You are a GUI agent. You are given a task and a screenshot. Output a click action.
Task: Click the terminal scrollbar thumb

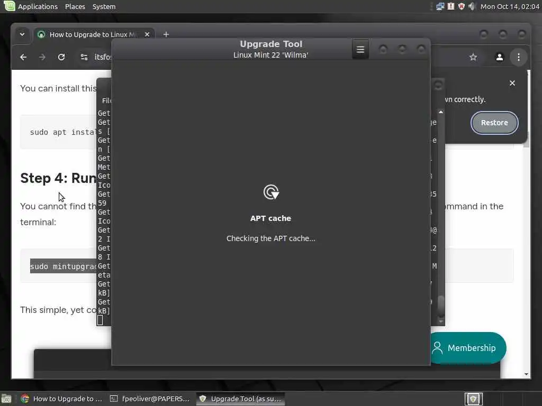pyautogui.click(x=441, y=306)
